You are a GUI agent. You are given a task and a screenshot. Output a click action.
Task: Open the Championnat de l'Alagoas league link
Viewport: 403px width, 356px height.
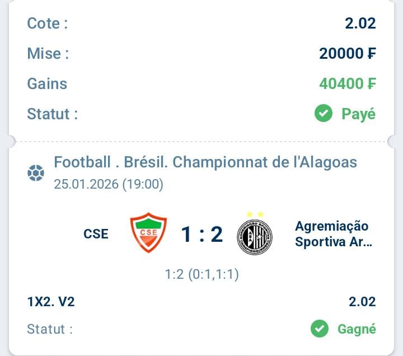tap(205, 162)
